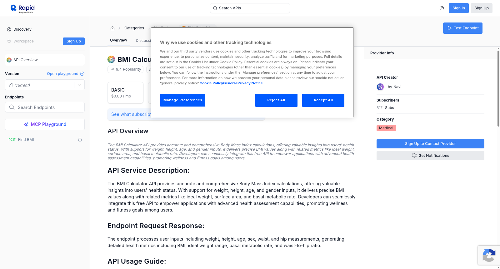Click the Test Endpoint button
The image size is (500, 269).
462,28
